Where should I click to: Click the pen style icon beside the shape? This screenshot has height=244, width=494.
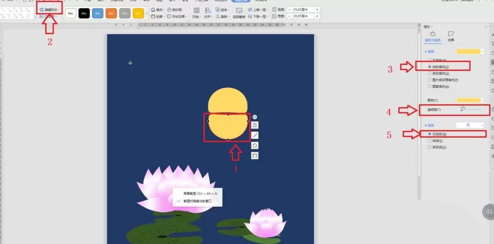(255, 135)
